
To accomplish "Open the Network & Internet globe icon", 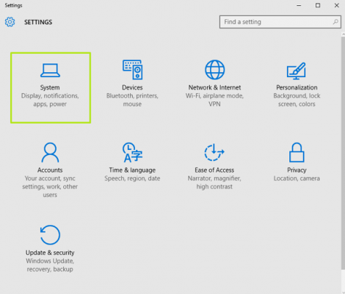I will click(x=214, y=70).
